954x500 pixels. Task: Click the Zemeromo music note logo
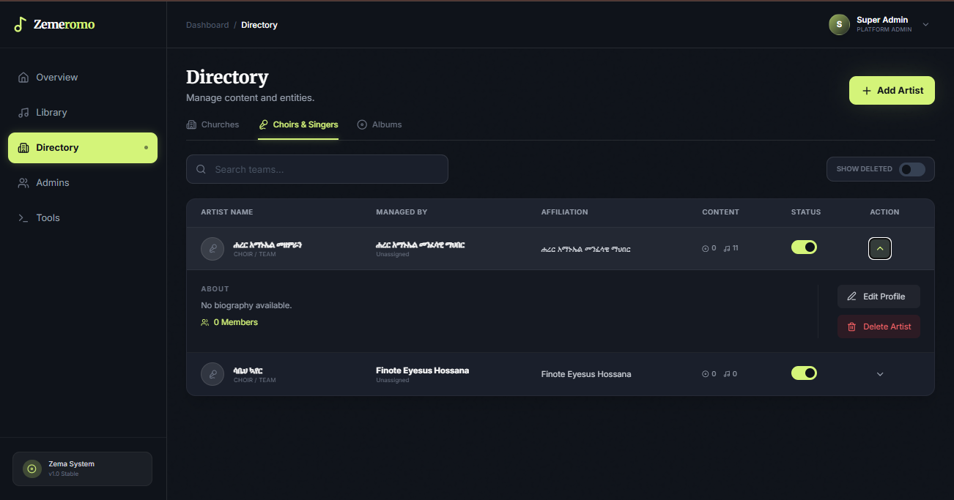point(21,24)
